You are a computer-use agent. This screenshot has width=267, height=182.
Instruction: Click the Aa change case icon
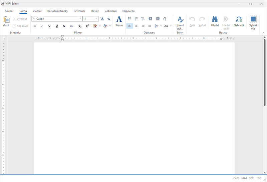click(x=166, y=26)
